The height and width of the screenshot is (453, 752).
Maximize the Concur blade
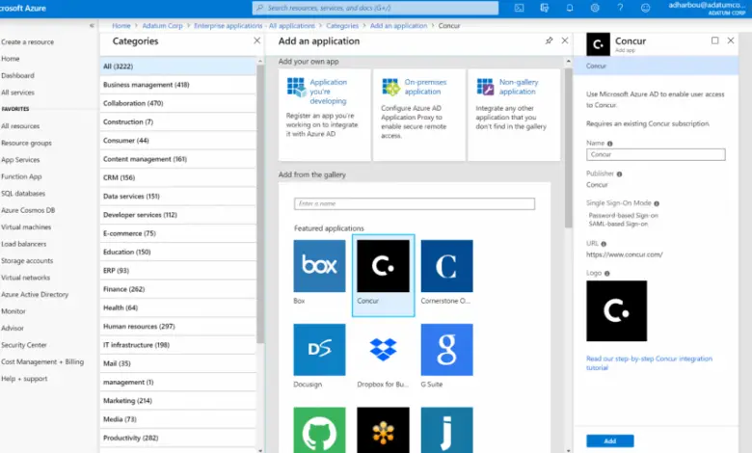715,40
